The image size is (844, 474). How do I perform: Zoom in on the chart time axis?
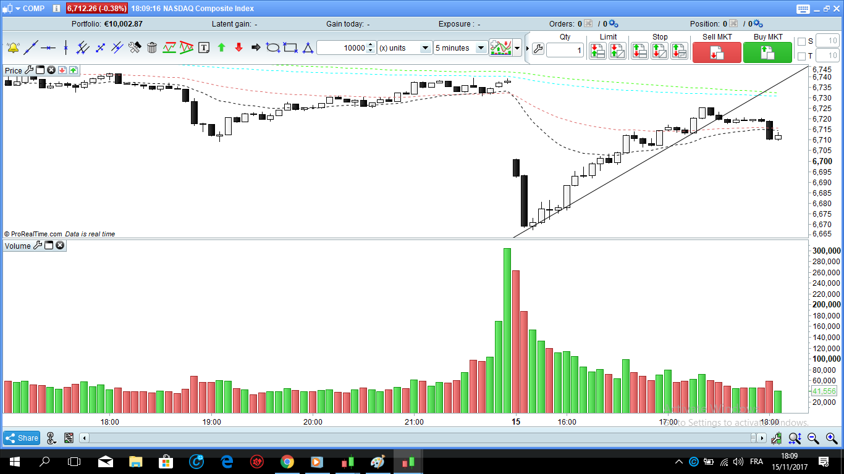pyautogui.click(x=832, y=438)
